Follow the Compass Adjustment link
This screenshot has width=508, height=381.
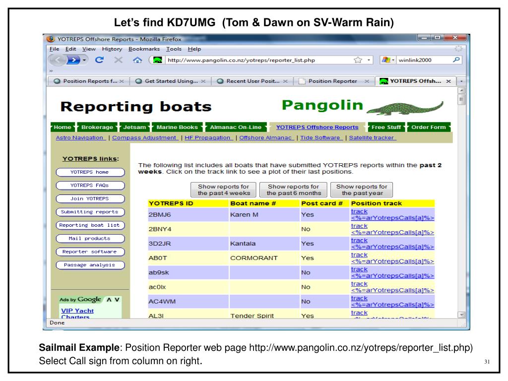tap(145, 138)
